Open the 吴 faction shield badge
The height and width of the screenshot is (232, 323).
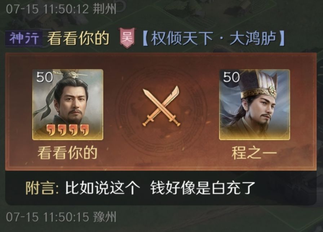(127, 38)
